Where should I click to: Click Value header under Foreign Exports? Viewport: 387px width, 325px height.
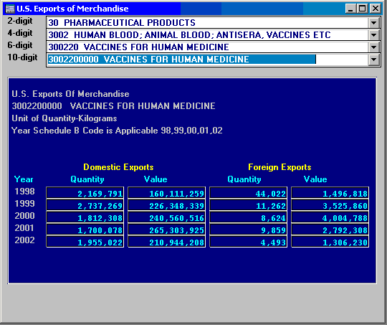(x=315, y=179)
